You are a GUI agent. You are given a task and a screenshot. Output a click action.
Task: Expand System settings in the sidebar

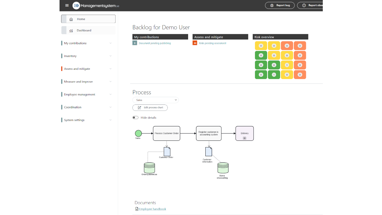(87, 120)
